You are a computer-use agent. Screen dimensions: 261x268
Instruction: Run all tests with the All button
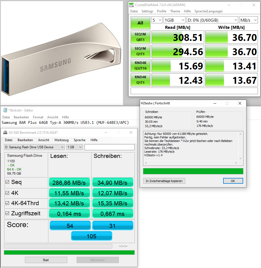point(141,23)
